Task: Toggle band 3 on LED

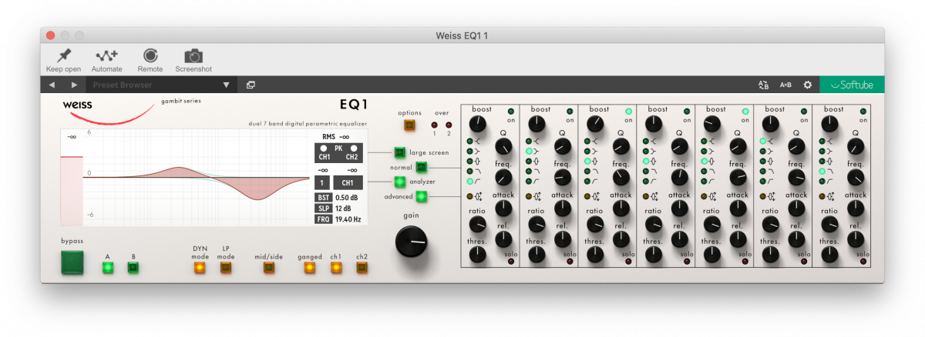Action: [x=629, y=112]
